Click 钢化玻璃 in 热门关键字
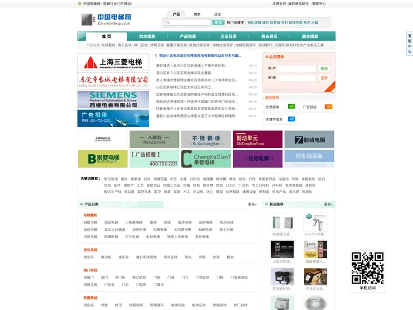Screen dimensions: 413x310 (254, 22)
